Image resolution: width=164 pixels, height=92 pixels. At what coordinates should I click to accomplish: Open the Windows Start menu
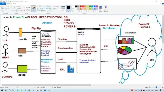tap(2, 90)
